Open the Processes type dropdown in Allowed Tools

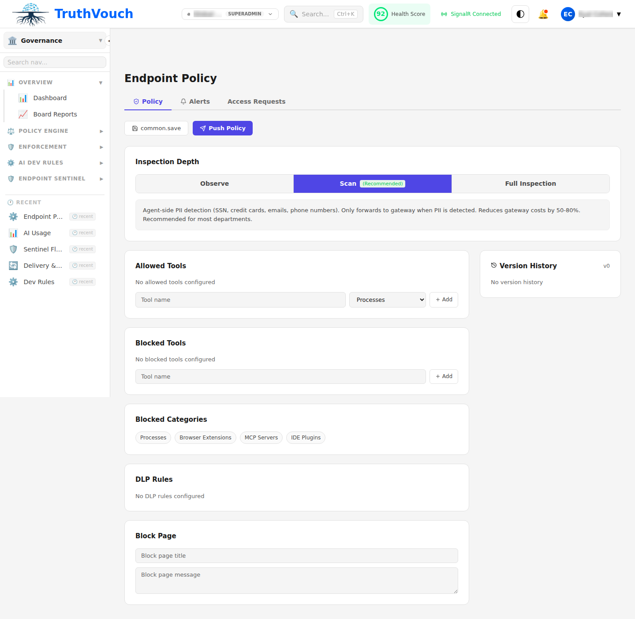click(387, 300)
